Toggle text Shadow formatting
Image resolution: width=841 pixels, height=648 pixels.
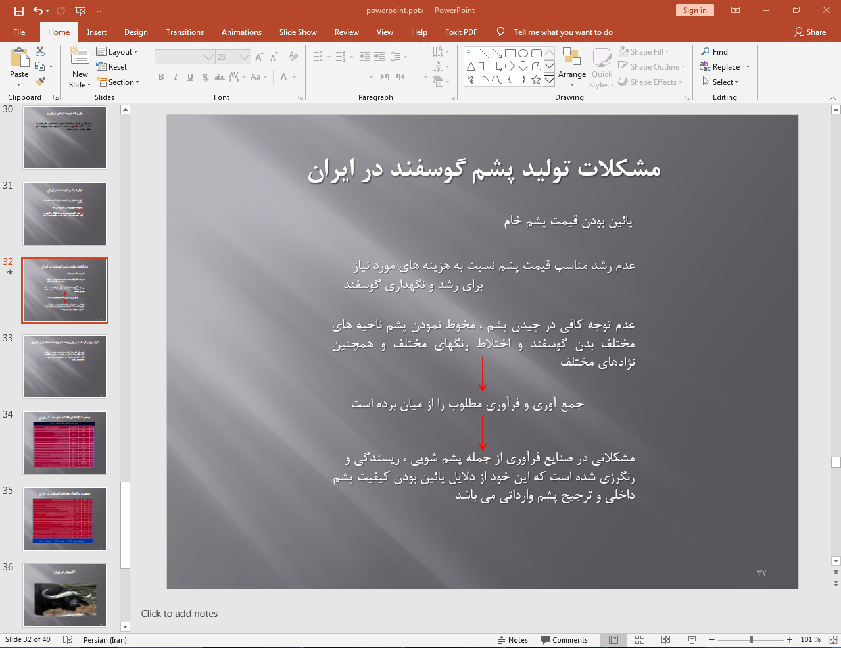tap(205, 77)
